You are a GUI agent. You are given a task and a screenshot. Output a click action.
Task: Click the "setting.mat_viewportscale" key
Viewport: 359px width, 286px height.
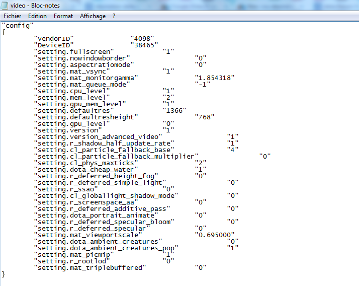click(88, 235)
